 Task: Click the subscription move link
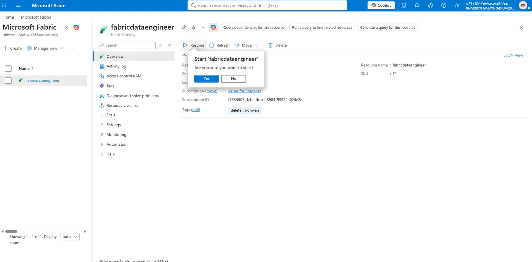point(211,91)
